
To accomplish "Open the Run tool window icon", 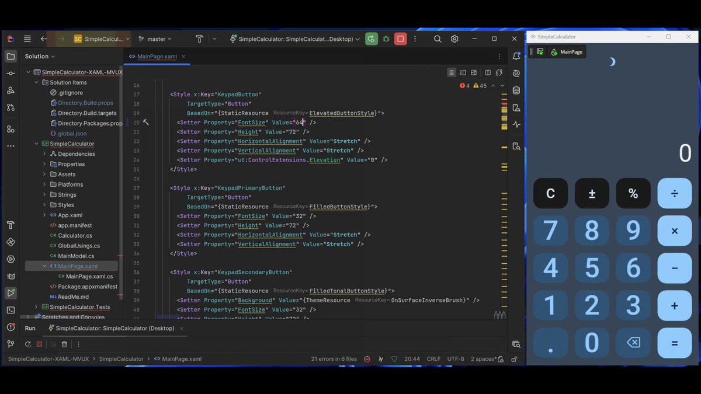I will [11, 293].
